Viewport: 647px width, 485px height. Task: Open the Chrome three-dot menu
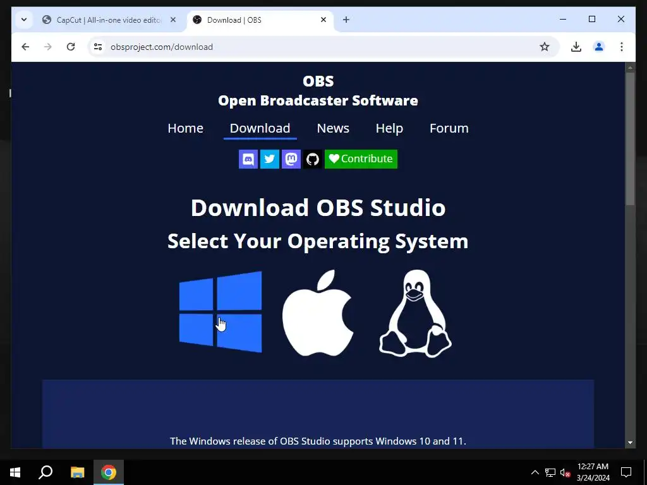(622, 47)
